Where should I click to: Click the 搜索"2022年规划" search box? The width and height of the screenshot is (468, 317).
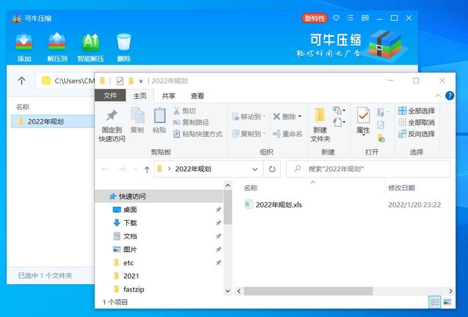[x=368, y=169]
